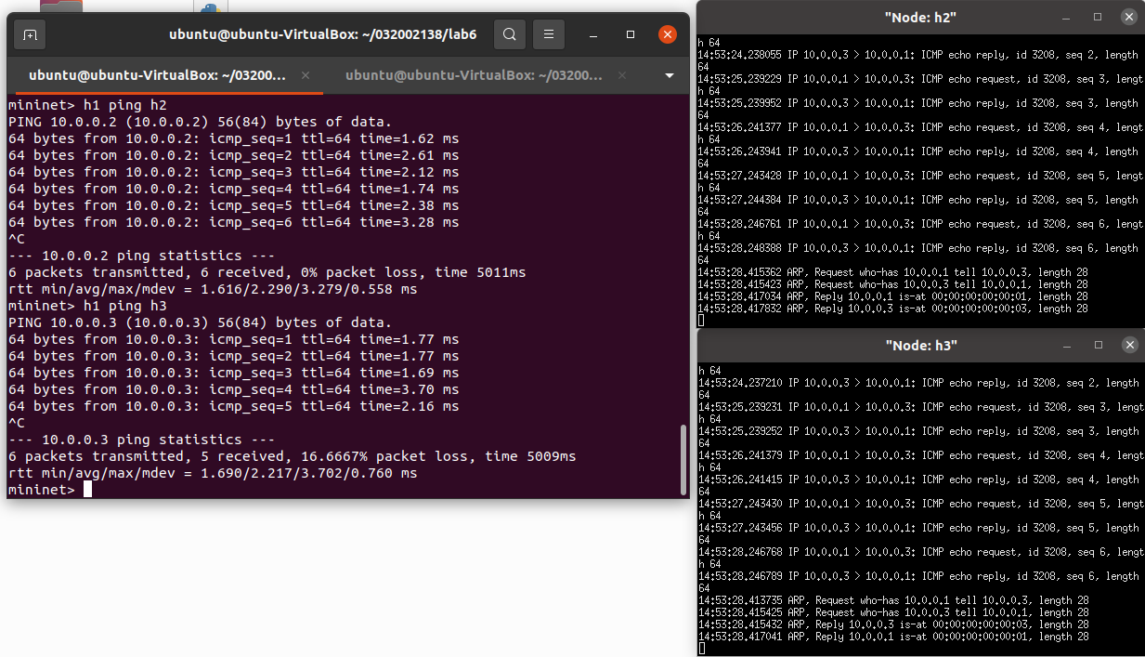Click the reply line with time=3.28 ms
1145x657 pixels.
point(234,222)
